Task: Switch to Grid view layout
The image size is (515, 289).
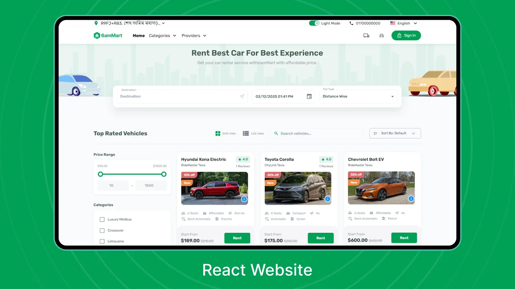Action: click(225, 133)
